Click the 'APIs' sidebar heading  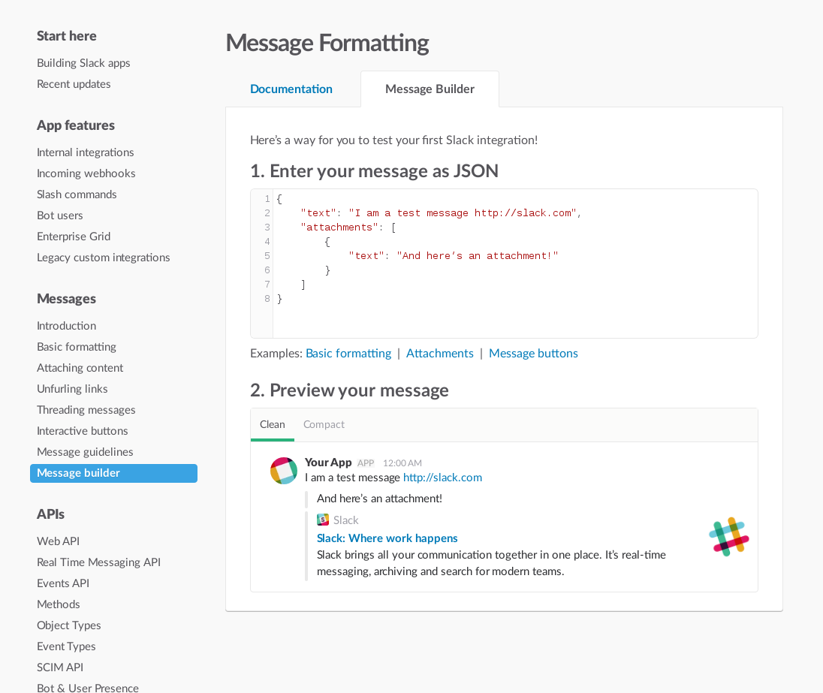point(50,514)
